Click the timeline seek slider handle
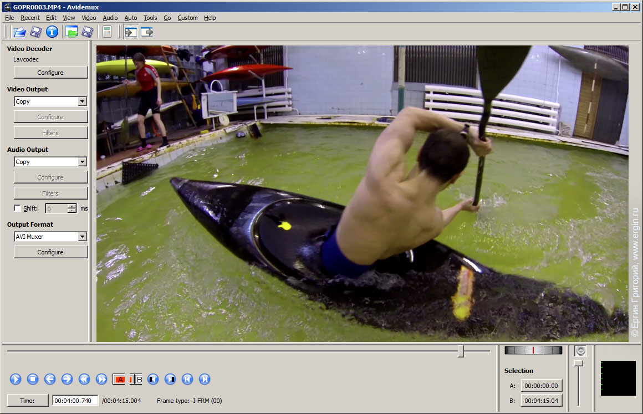Screen dimensions: 643x414 pyautogui.click(x=461, y=351)
